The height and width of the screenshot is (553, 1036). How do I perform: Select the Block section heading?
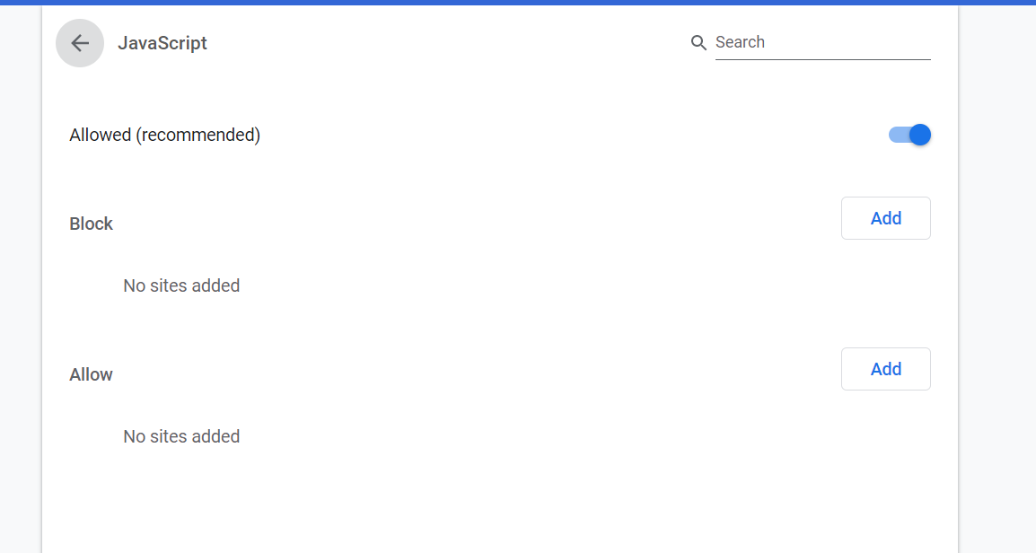pos(92,224)
